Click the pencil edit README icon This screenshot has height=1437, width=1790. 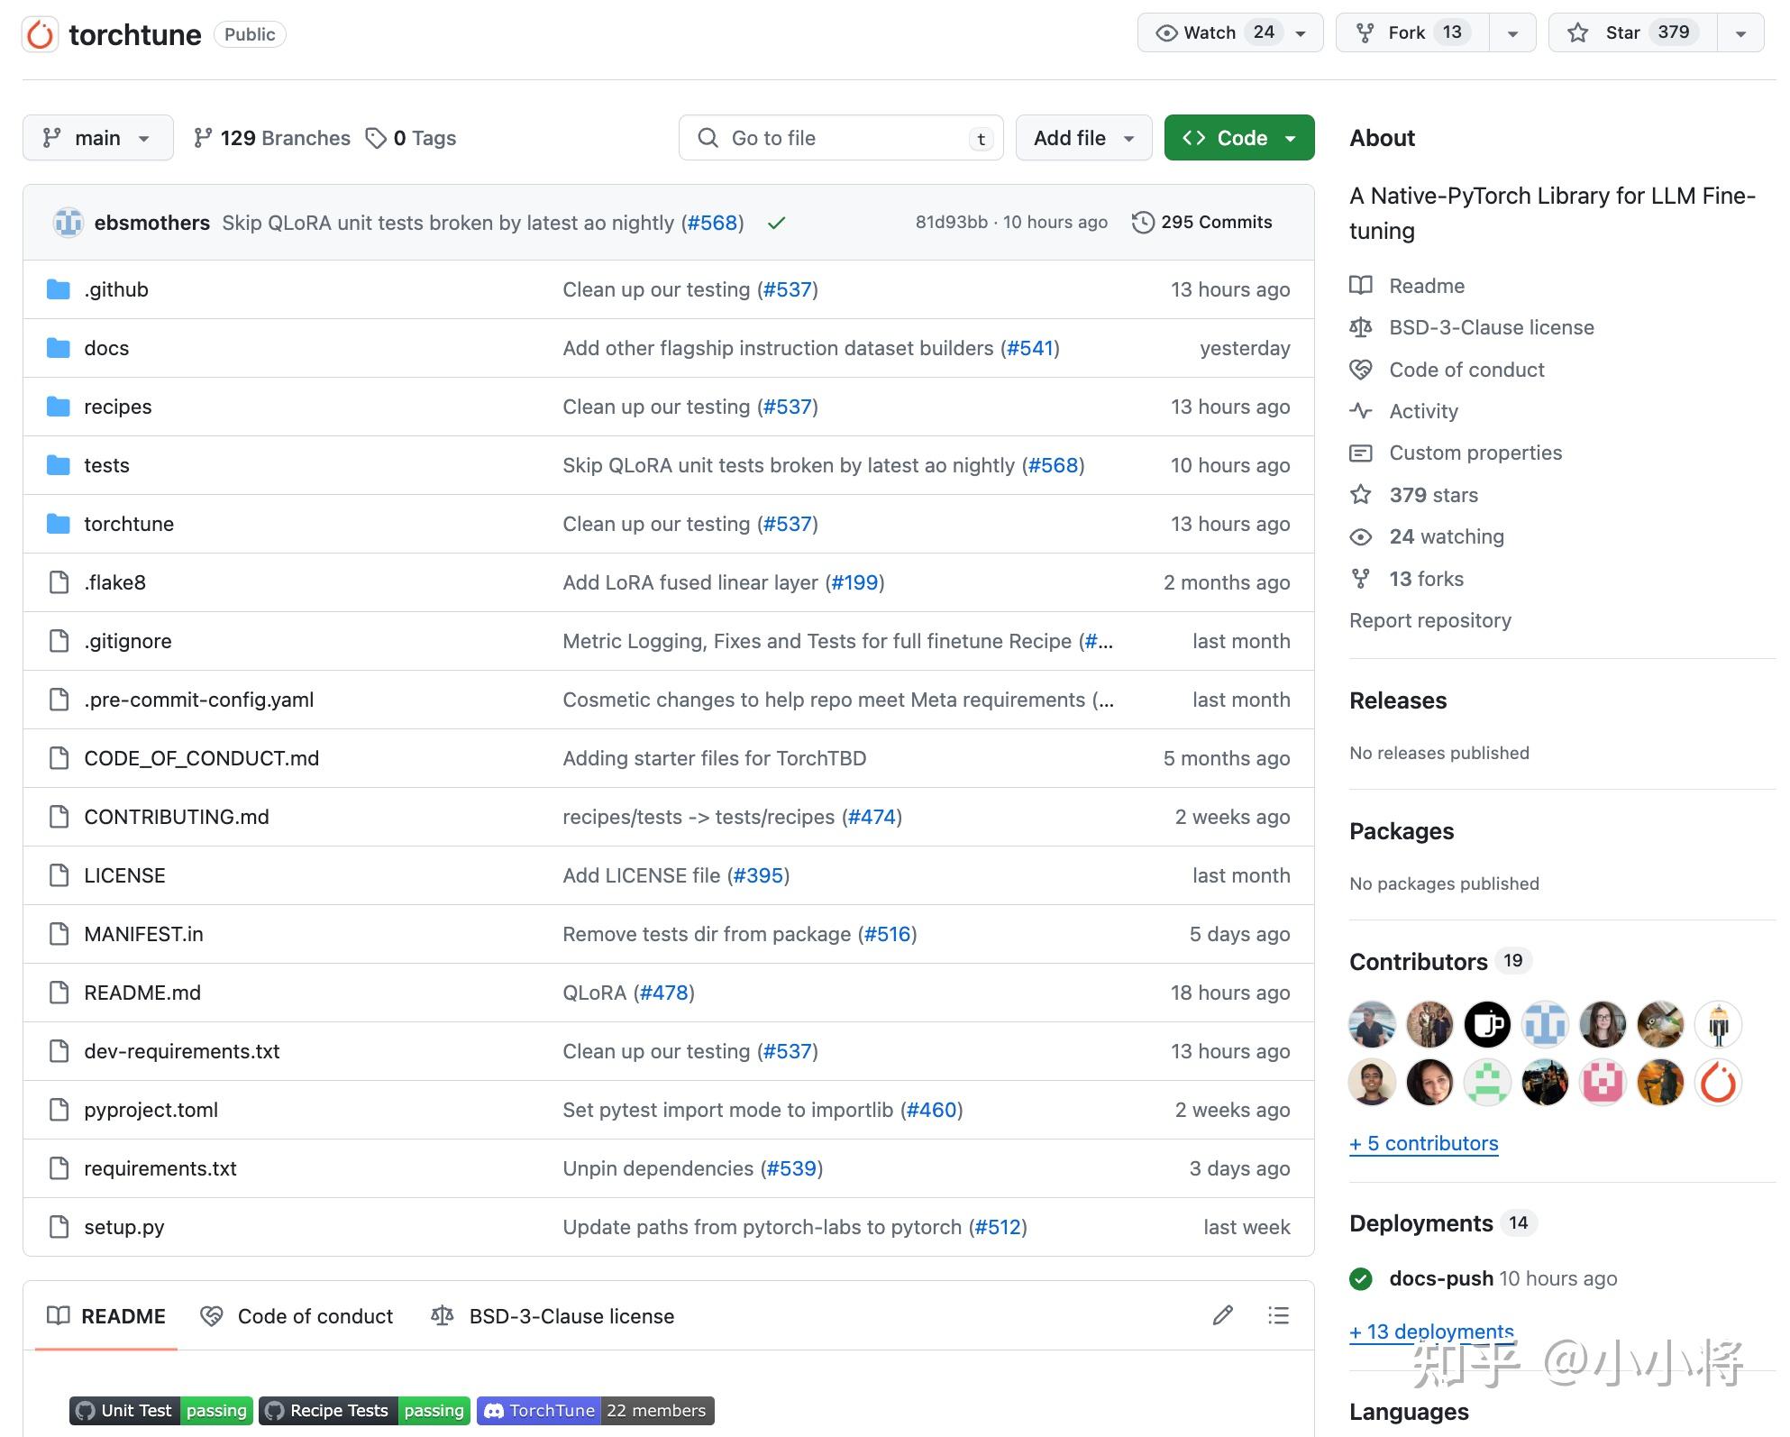(x=1222, y=1315)
